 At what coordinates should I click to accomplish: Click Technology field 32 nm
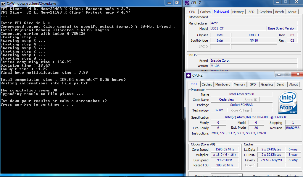coord(219,110)
